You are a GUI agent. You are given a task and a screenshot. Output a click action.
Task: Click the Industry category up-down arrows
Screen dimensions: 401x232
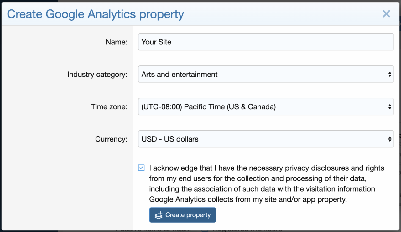(389, 75)
